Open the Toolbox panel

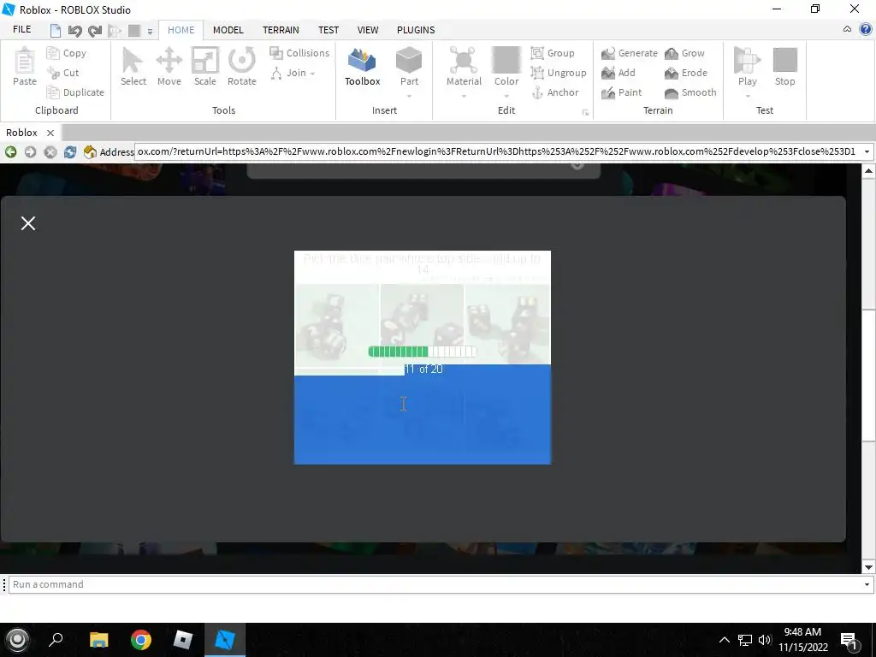[362, 67]
